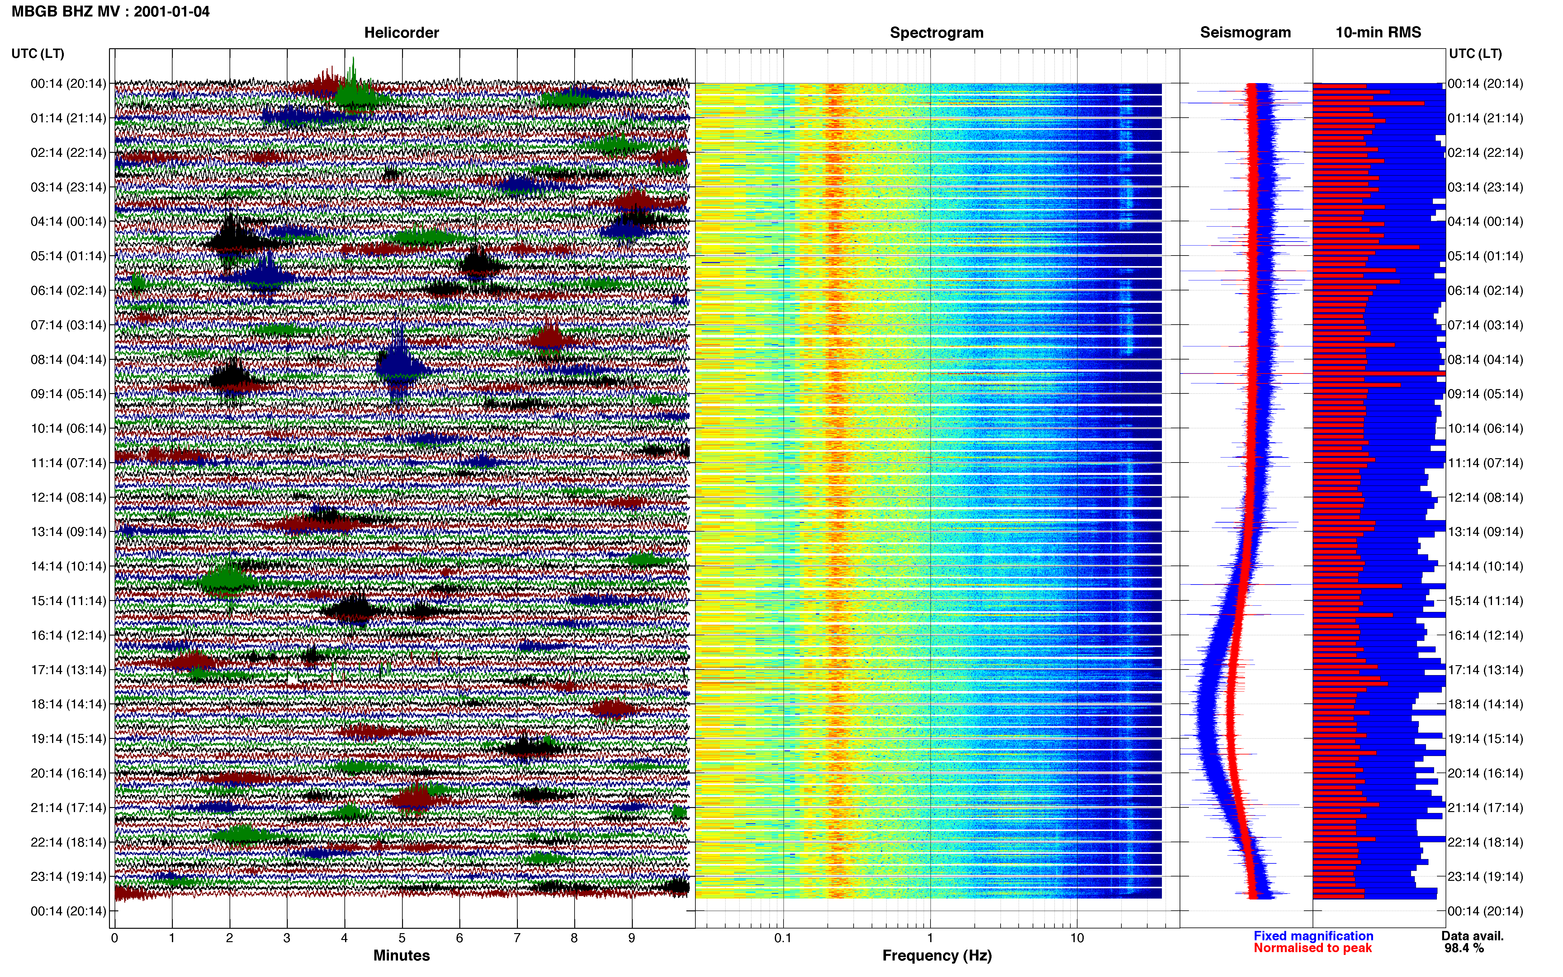Select left time label '02:14 (22:14)'
Image resolution: width=1563 pixels, height=977 pixels.
(x=69, y=153)
